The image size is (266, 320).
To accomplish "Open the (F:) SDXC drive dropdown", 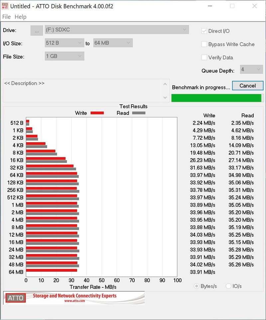I will pyautogui.click(x=117, y=30).
